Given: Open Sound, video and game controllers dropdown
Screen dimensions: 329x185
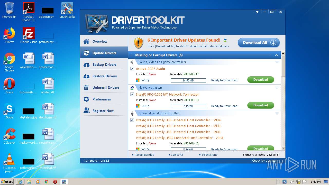Looking at the screenshot, I should (277, 62).
